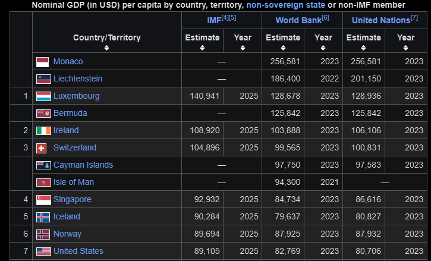Sort by United Nations Estimate column arrows
Viewport: 431px width, 261px height.
pos(363,48)
